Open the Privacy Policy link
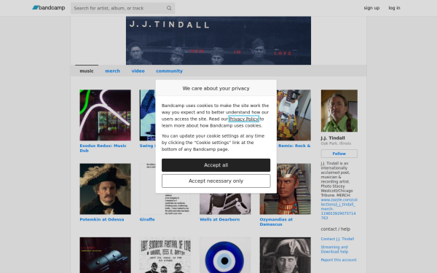 (243, 119)
